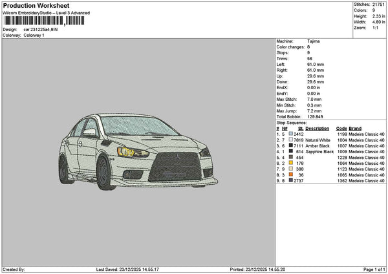
Task: Select the dark swatch for code 1362
Action: pos(291,181)
